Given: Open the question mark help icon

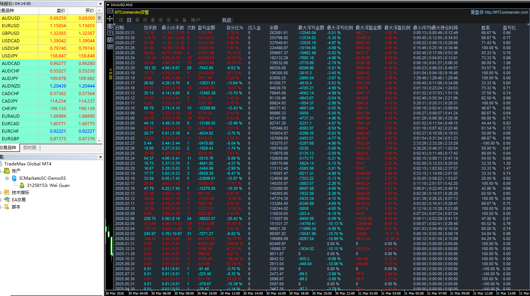Looking at the screenshot, I should point(110,33).
